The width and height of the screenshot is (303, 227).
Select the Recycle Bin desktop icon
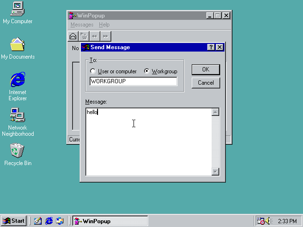[x=18, y=155]
